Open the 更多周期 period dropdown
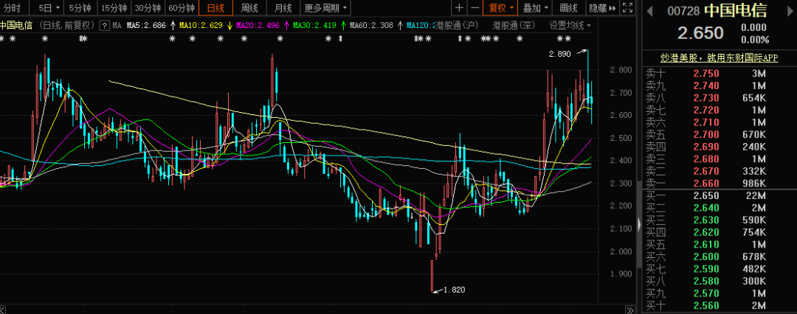 (325, 8)
